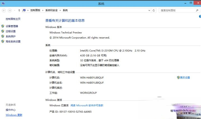Click the 产品 ID 00137-10010-52743-AA965 text
The width and height of the screenshot is (201, 119).
(x=71, y=112)
